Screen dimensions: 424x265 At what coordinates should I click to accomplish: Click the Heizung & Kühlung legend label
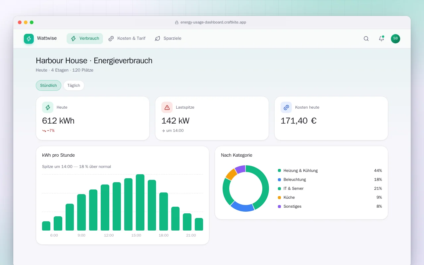(300, 171)
